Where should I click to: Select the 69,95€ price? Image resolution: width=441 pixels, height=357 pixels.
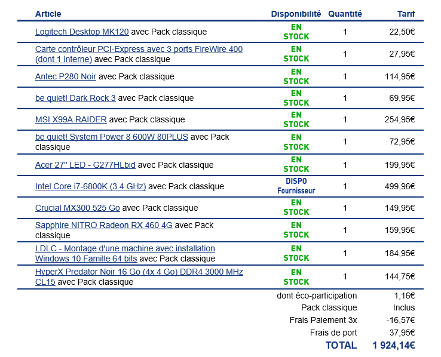point(402,98)
